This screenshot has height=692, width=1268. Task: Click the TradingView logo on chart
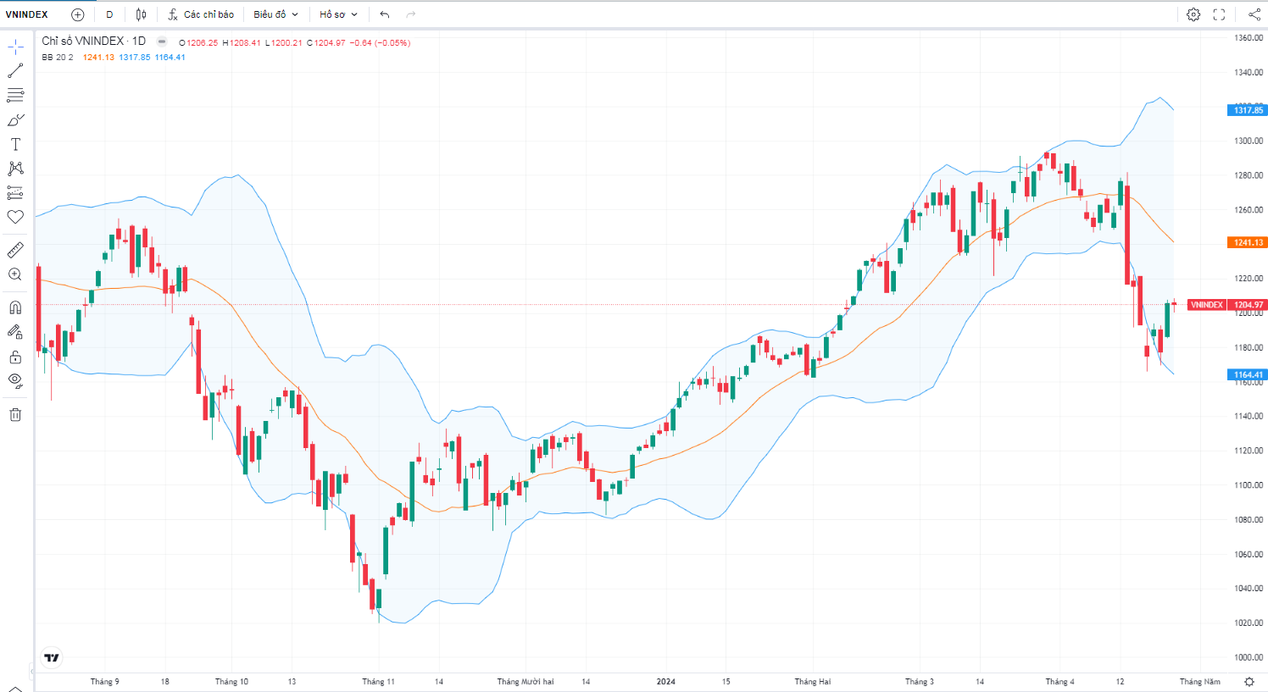point(52,657)
